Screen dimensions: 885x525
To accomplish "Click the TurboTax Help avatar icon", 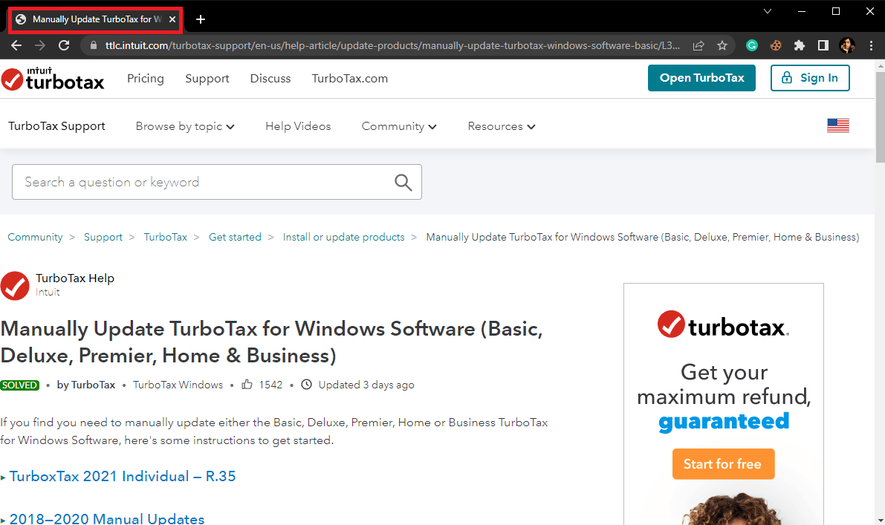I will coord(15,285).
